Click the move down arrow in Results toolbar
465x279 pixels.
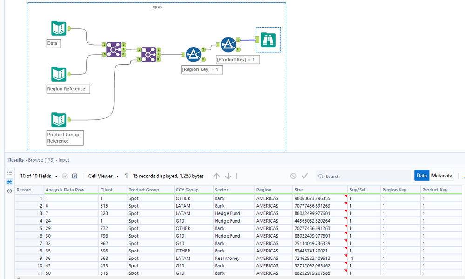(228, 176)
